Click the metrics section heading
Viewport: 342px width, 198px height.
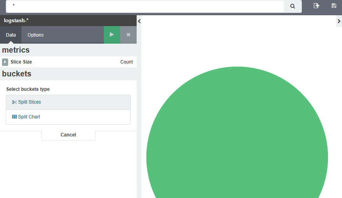(16, 50)
